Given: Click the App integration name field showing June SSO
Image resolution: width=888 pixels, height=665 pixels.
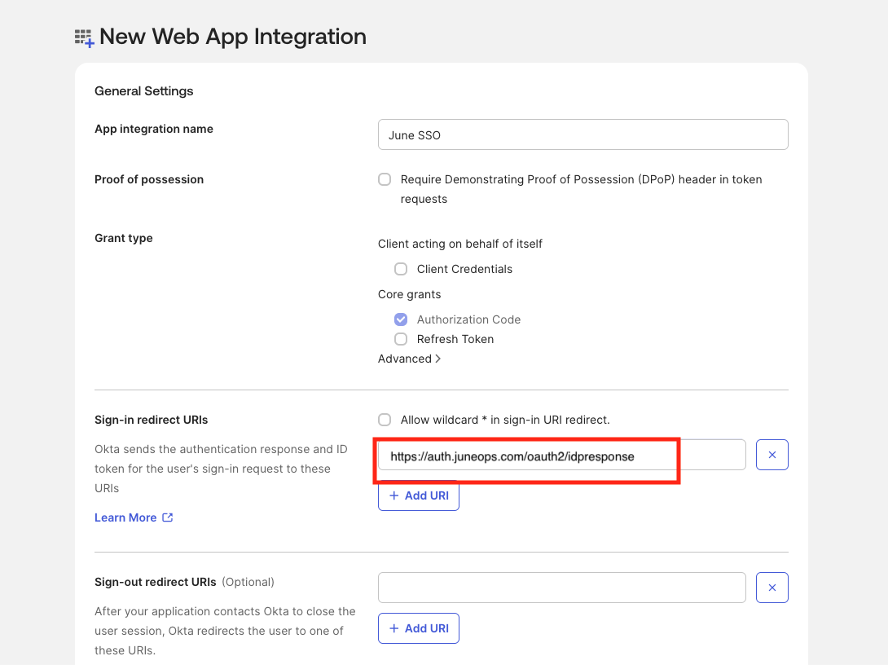Looking at the screenshot, I should pos(582,134).
